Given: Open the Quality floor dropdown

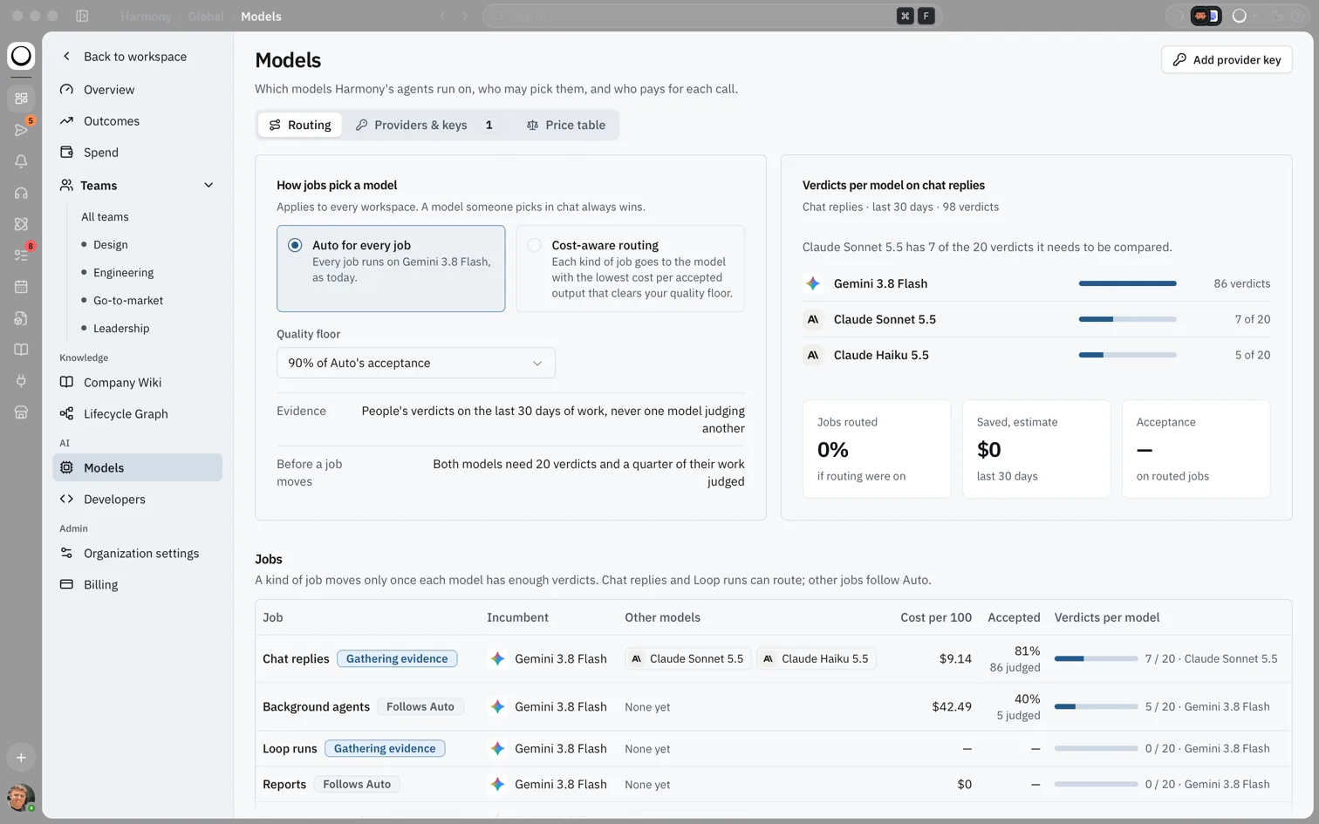Looking at the screenshot, I should click(x=416, y=363).
